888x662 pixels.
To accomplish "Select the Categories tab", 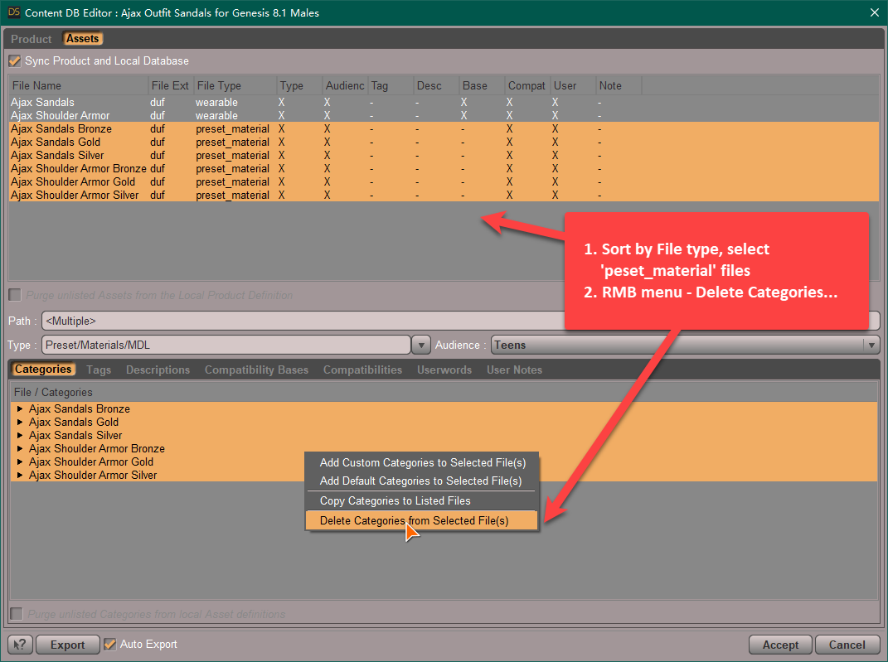I will 43,369.
